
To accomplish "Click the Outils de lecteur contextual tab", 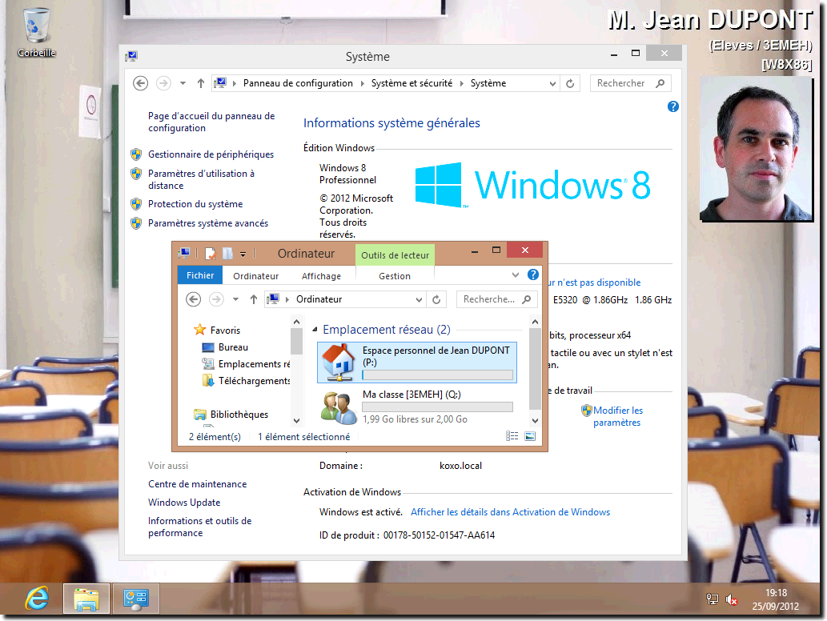I will [x=395, y=255].
